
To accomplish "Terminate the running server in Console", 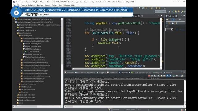I will [149, 76].
